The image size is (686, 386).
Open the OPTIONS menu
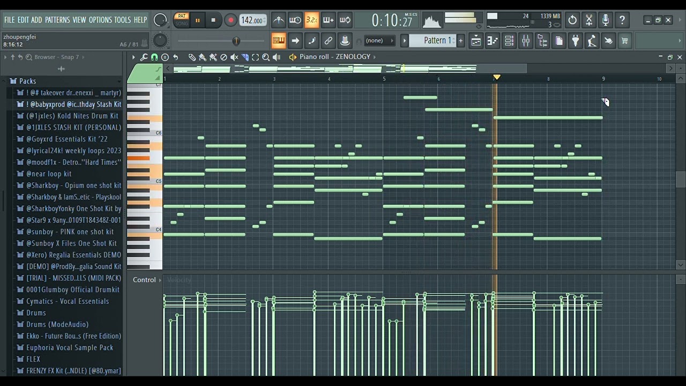tap(100, 20)
